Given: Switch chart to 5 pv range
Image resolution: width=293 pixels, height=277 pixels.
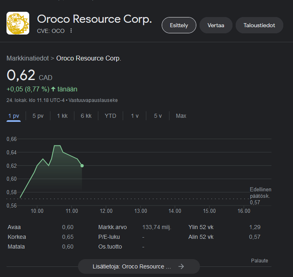Looking at the screenshot, I should coord(38,116).
